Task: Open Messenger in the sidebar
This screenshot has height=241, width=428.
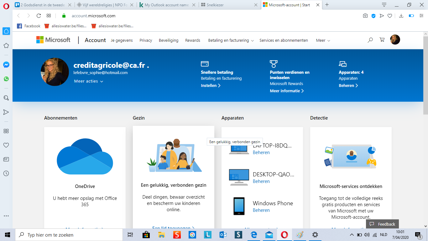Action: tap(6, 65)
